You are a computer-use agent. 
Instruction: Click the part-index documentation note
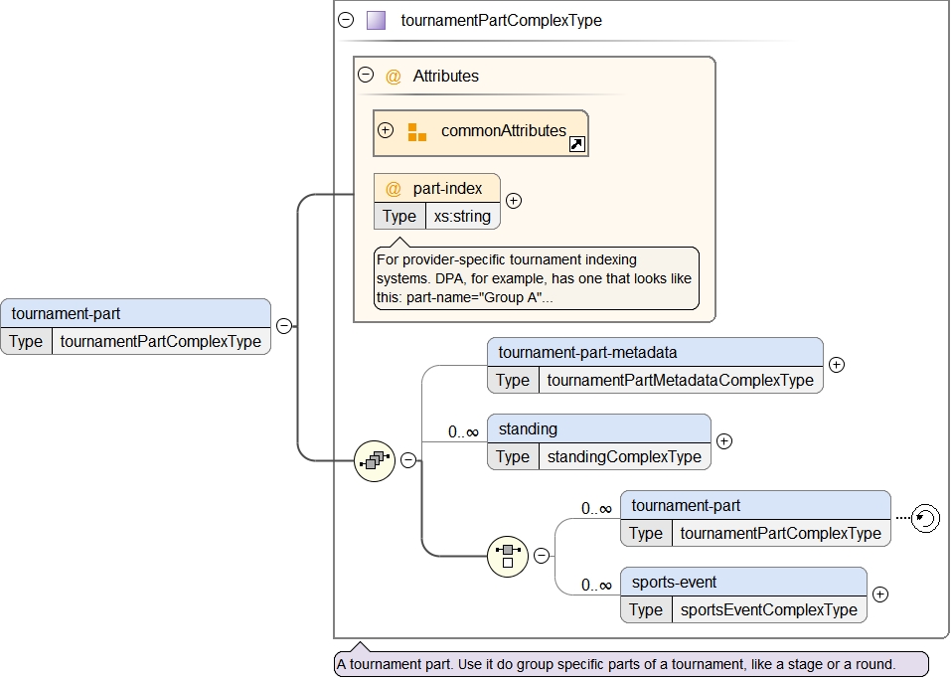click(536, 279)
